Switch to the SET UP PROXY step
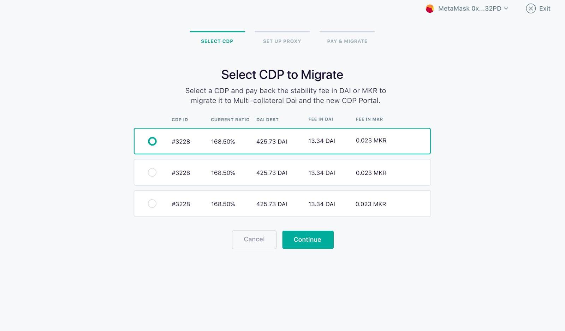The width and height of the screenshot is (565, 331). click(282, 41)
